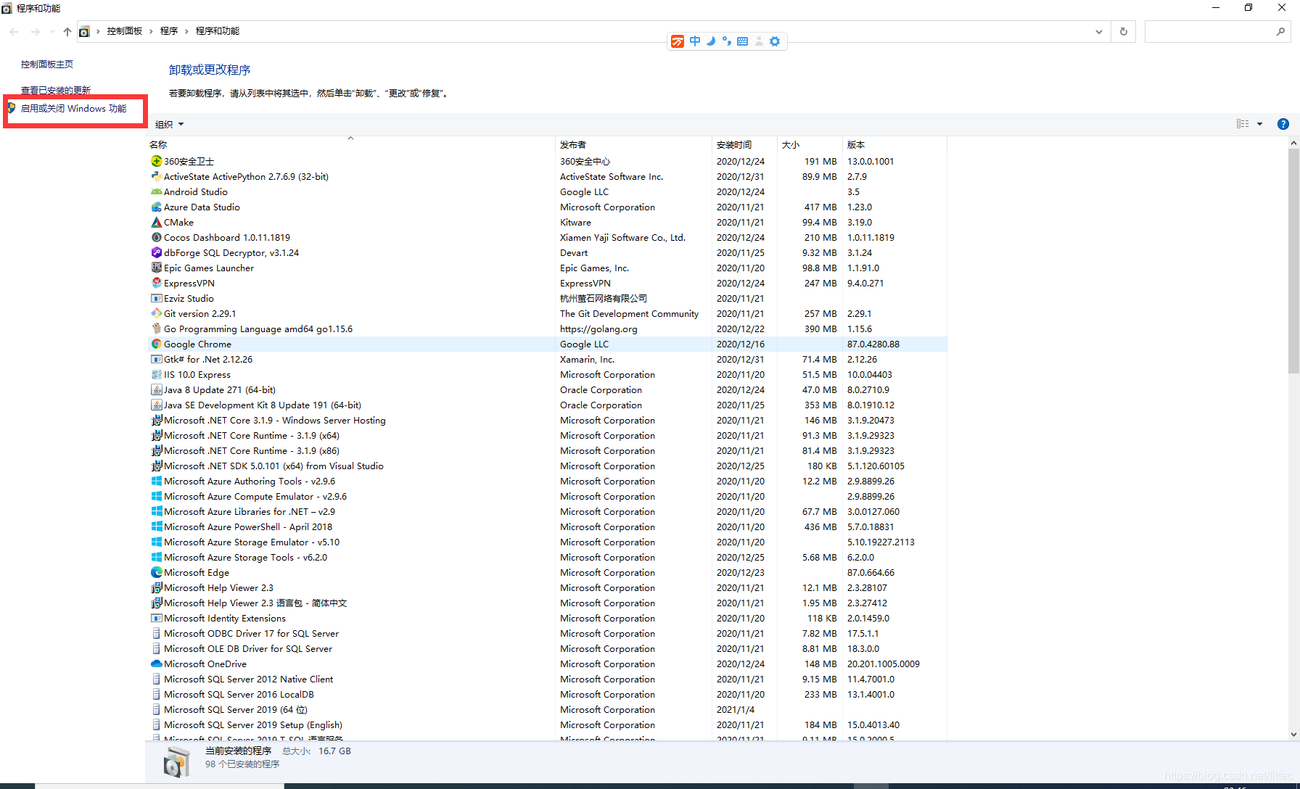Toggle IME moon half-width mode

tap(711, 41)
